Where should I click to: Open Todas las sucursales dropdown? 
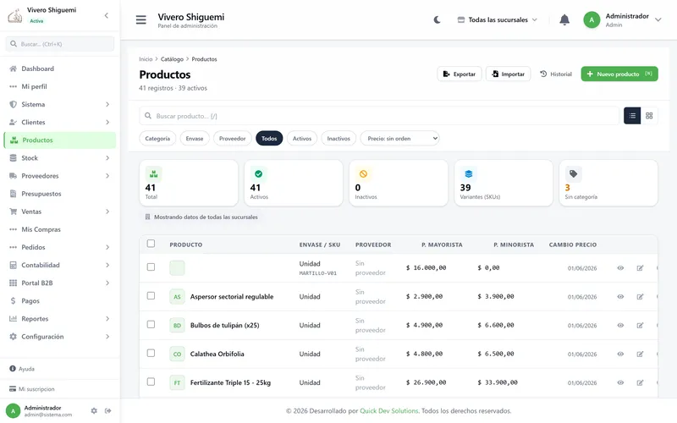(498, 19)
